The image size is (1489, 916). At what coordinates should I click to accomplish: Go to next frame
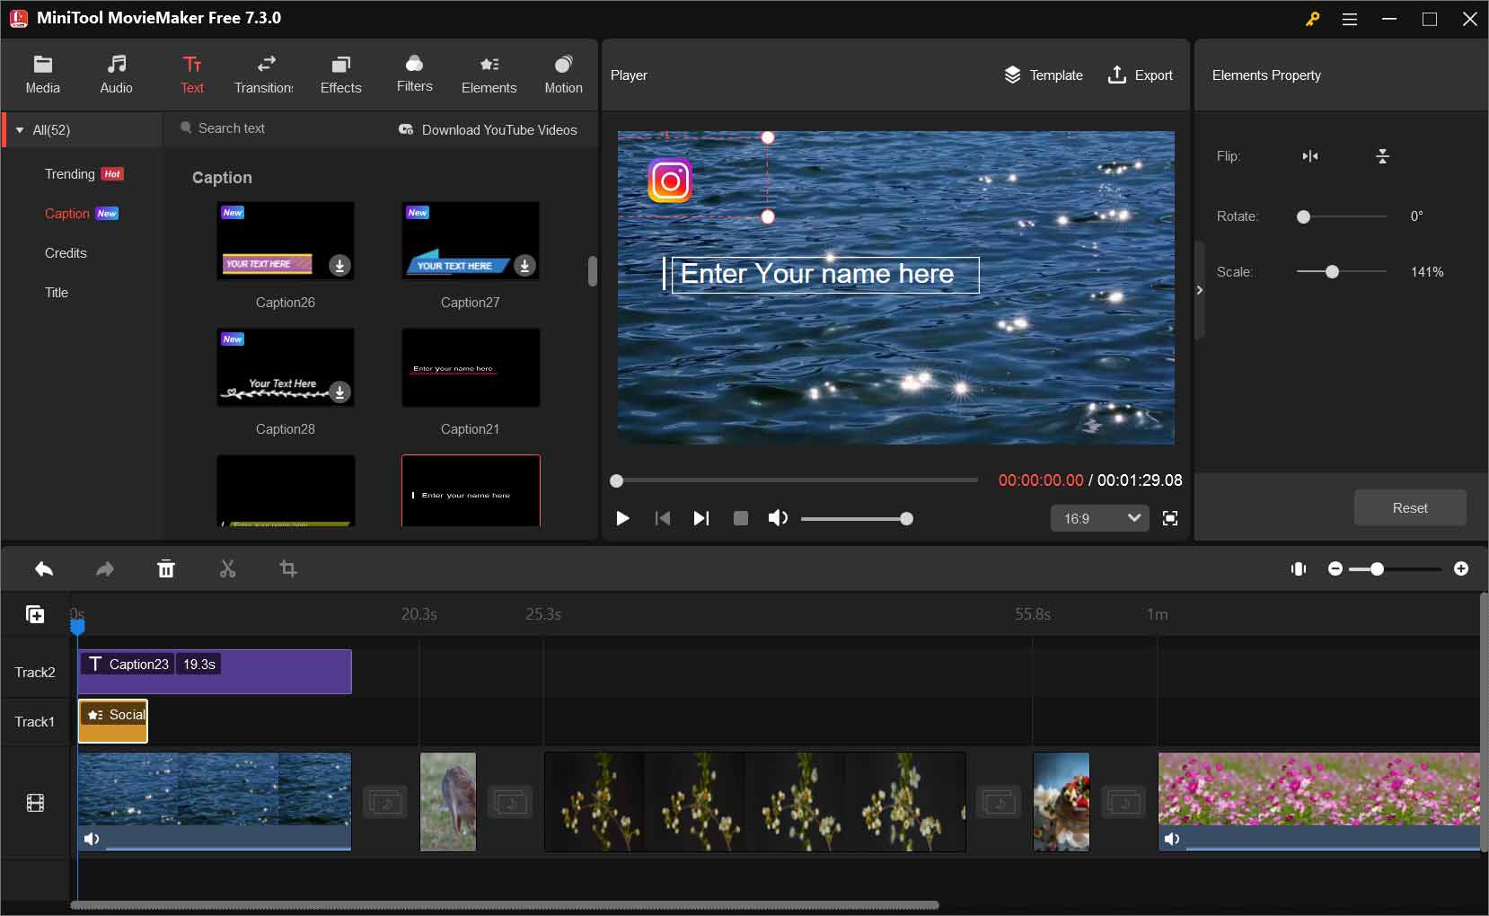click(x=701, y=518)
